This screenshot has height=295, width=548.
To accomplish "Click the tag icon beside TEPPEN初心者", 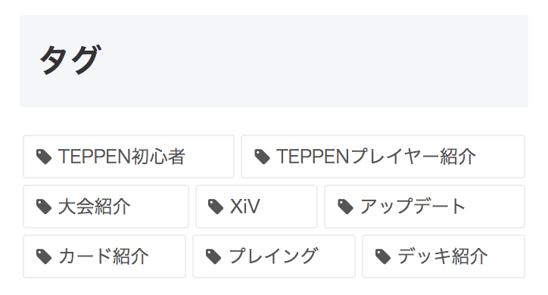I will 44,157.
